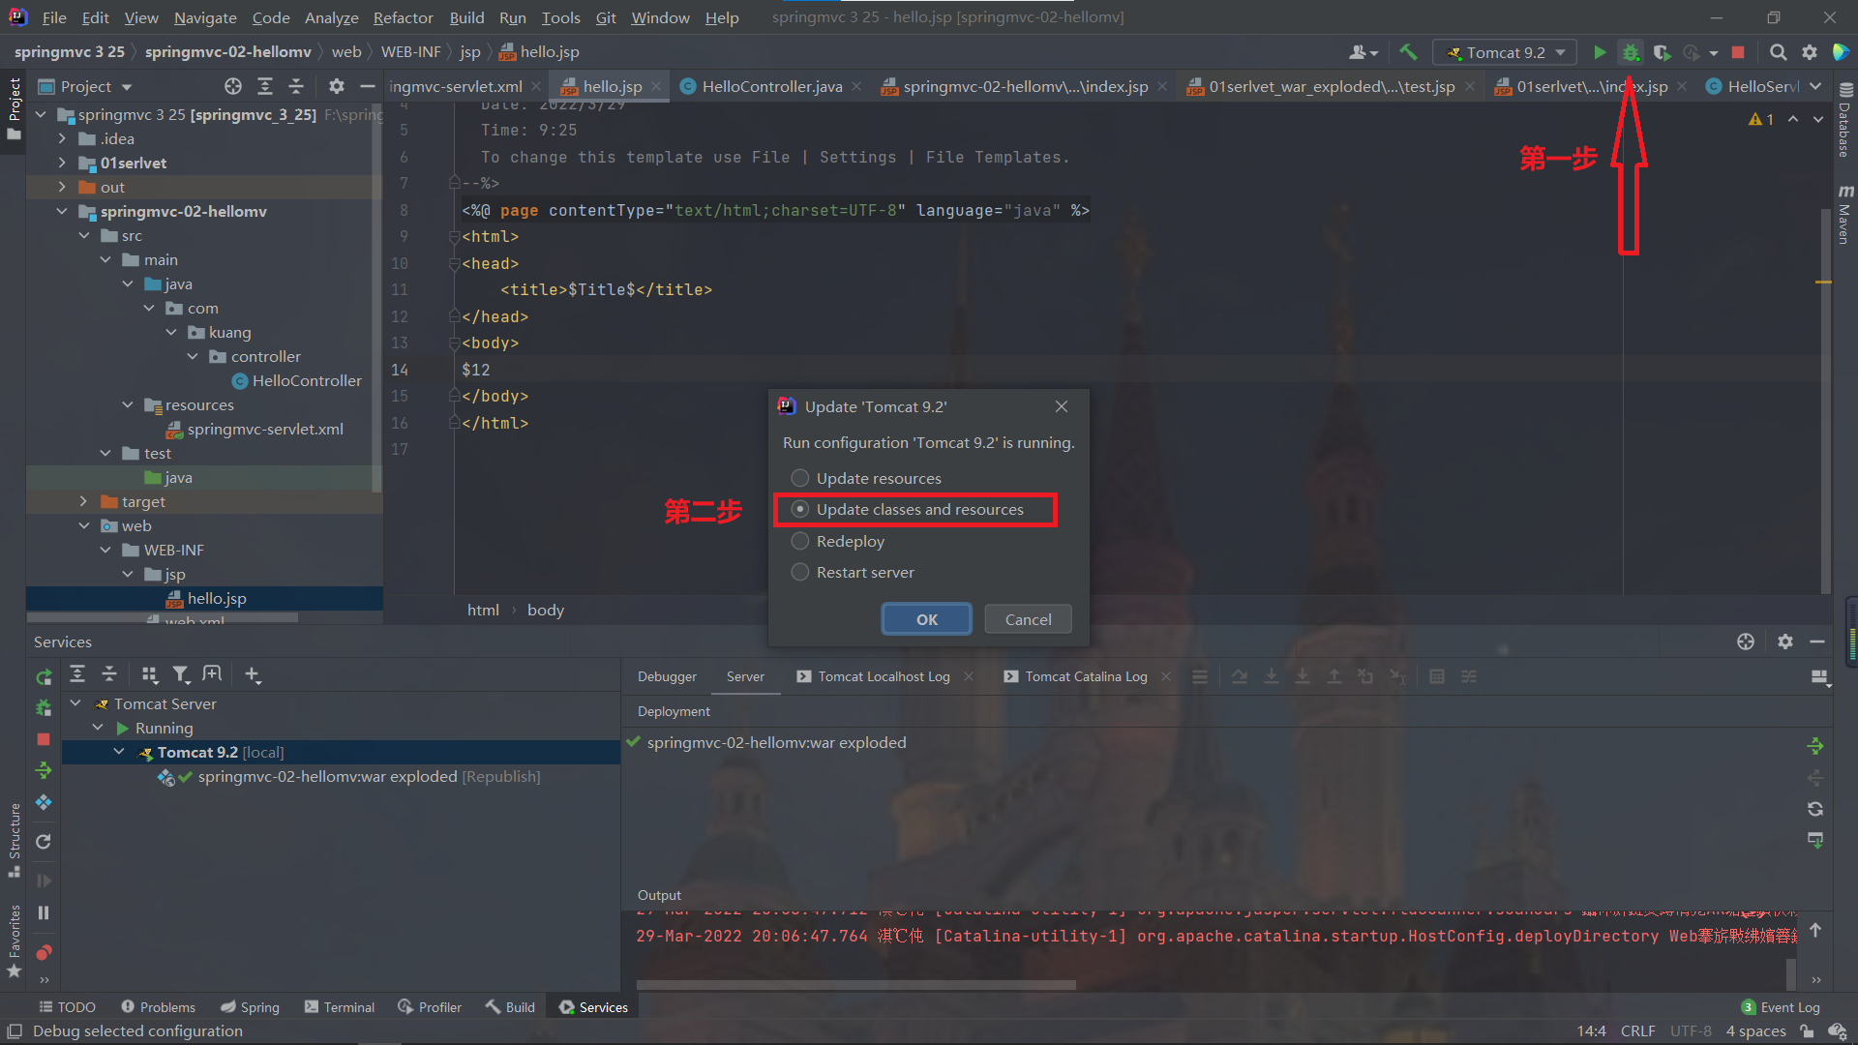
Task: Expand the target folder in the Project view
Action: (x=84, y=501)
